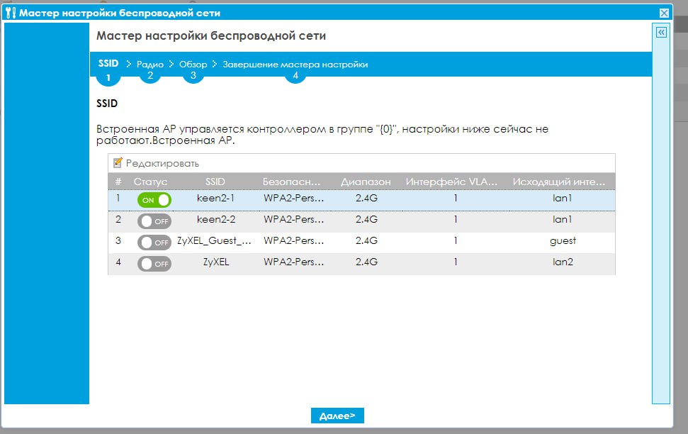The height and width of the screenshot is (434, 688).
Task: Select the ZyXEL SSID name cell
Action: [x=216, y=262]
